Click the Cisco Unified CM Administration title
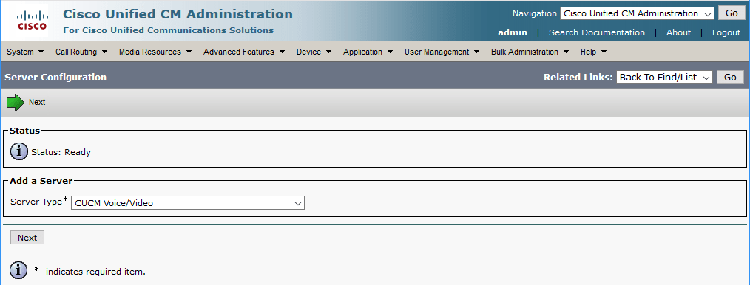The width and height of the screenshot is (750, 285). tap(178, 14)
